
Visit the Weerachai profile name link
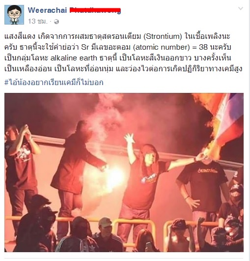(47, 10)
